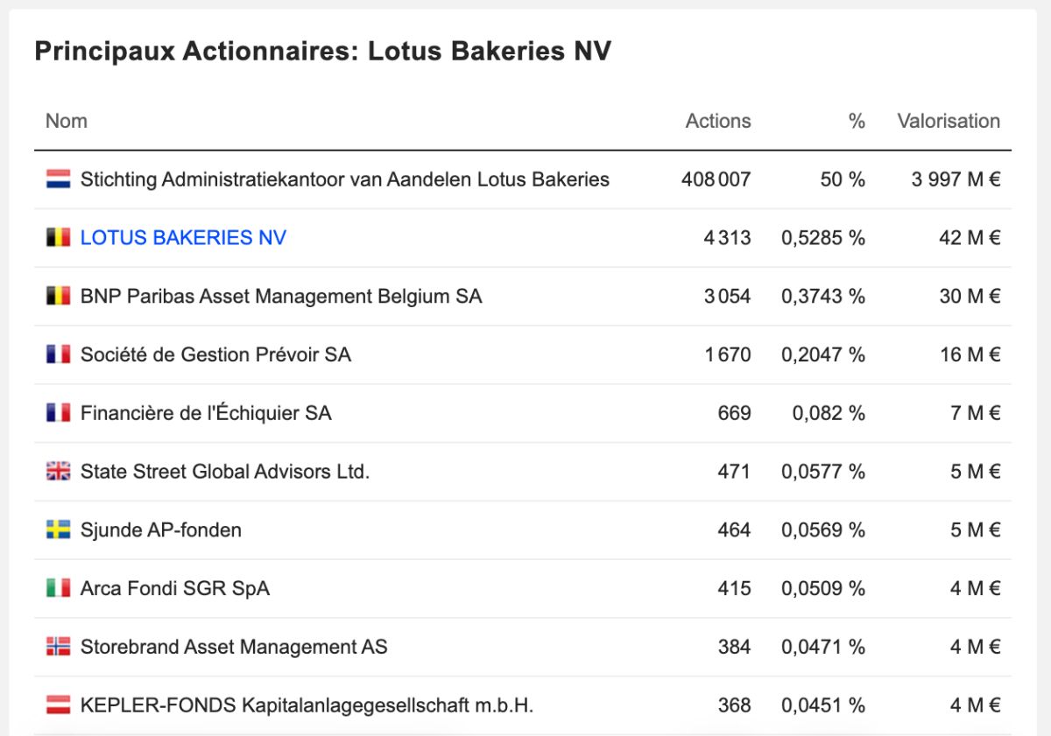1051x736 pixels.
Task: Select BNP Paribas Asset Management Belgium SA
Action: click(281, 296)
